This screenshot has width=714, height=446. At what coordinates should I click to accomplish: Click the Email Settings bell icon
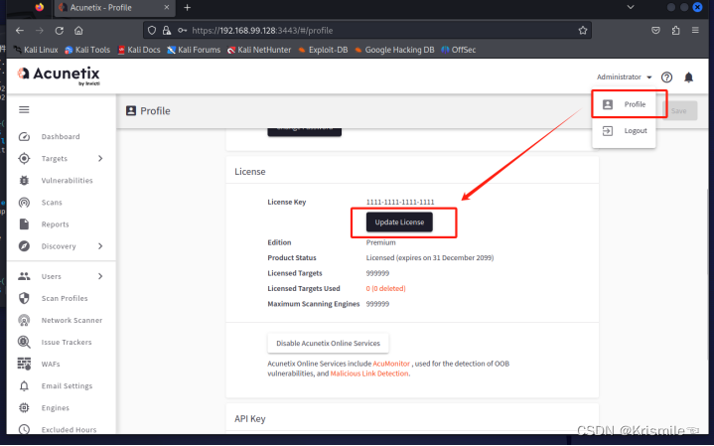(x=24, y=385)
